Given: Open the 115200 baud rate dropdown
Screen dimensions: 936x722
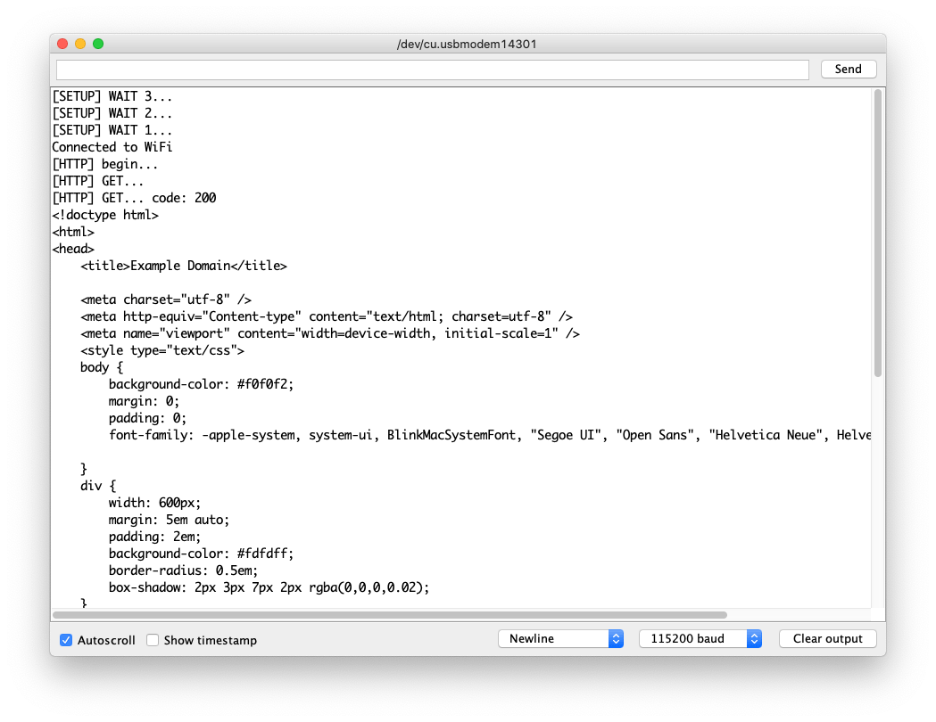Looking at the screenshot, I should point(700,638).
